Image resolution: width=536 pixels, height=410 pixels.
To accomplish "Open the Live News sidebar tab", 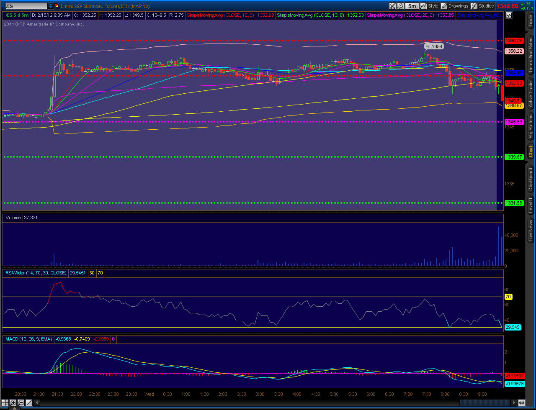I will 531,231.
